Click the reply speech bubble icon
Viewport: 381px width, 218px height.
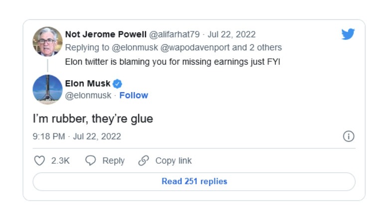(90, 161)
